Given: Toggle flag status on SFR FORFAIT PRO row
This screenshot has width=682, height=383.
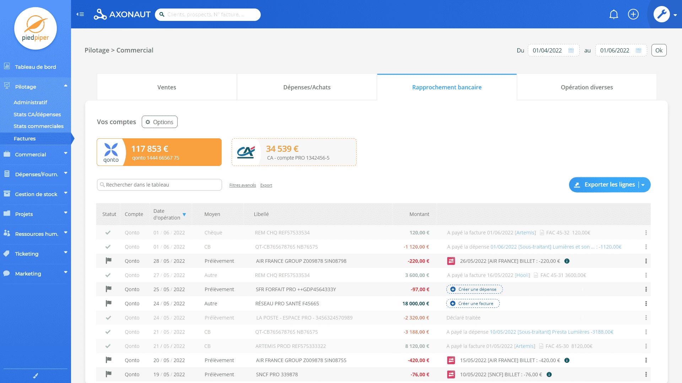Looking at the screenshot, I should click(x=109, y=289).
